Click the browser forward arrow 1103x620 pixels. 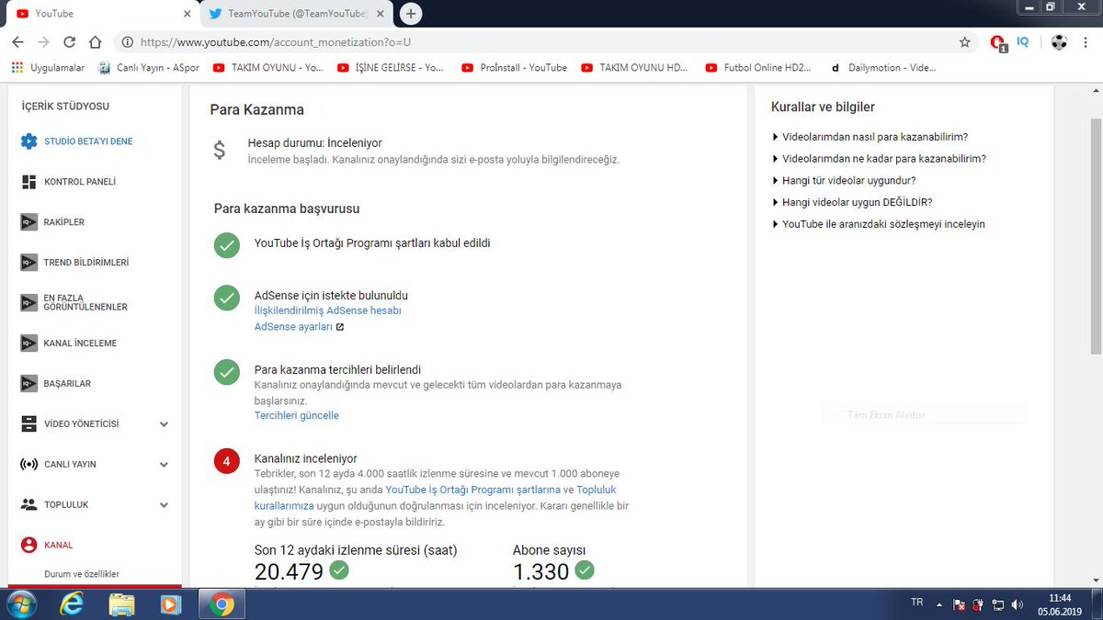pos(43,42)
